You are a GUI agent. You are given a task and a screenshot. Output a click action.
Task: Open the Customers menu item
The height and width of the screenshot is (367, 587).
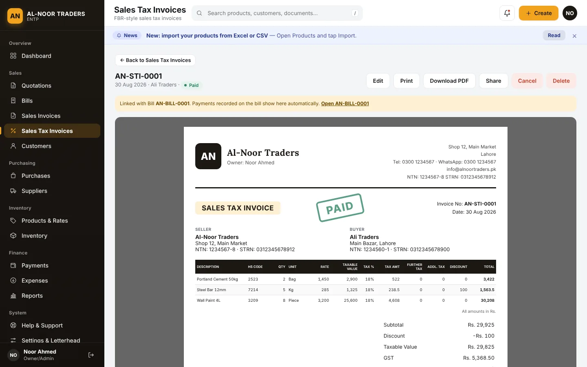(x=52, y=146)
